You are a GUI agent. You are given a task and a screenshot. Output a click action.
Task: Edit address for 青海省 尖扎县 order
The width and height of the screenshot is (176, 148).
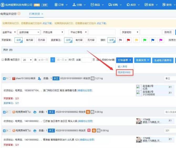(x=87, y=140)
